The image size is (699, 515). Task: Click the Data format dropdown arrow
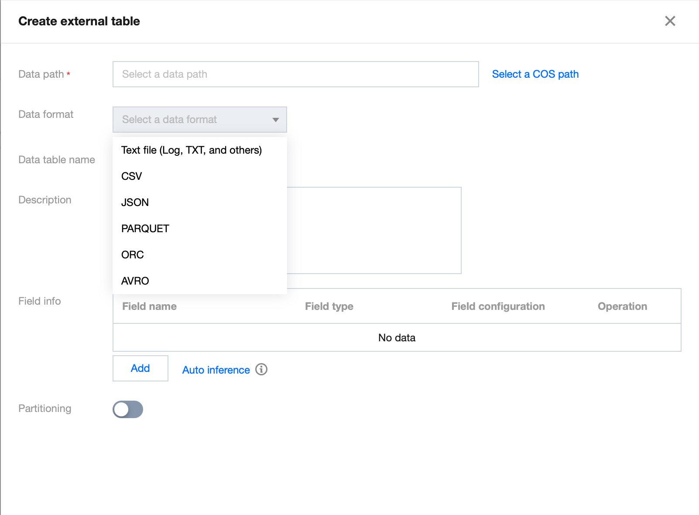tap(275, 120)
